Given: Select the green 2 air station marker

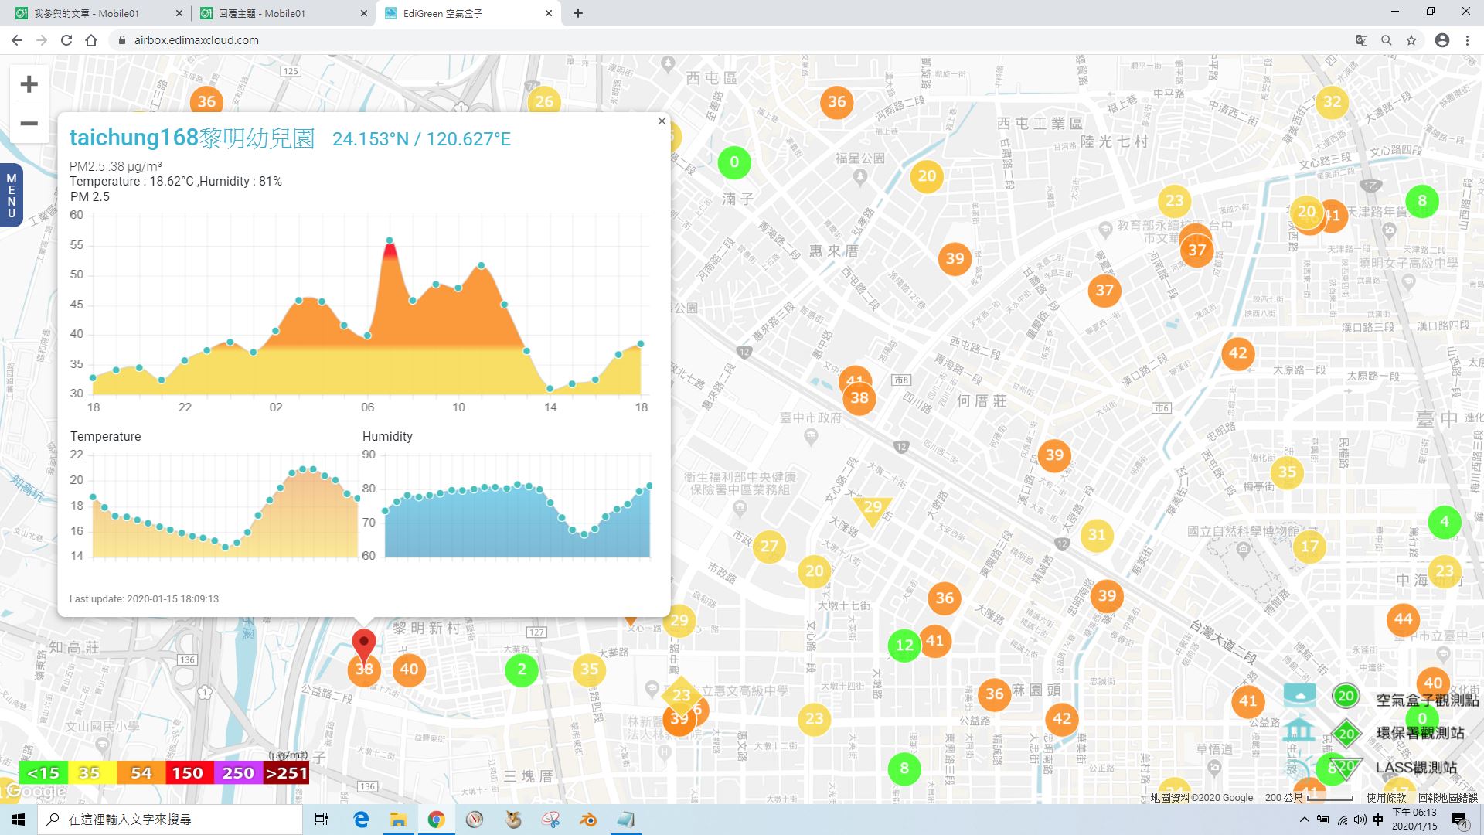Looking at the screenshot, I should 522,670.
